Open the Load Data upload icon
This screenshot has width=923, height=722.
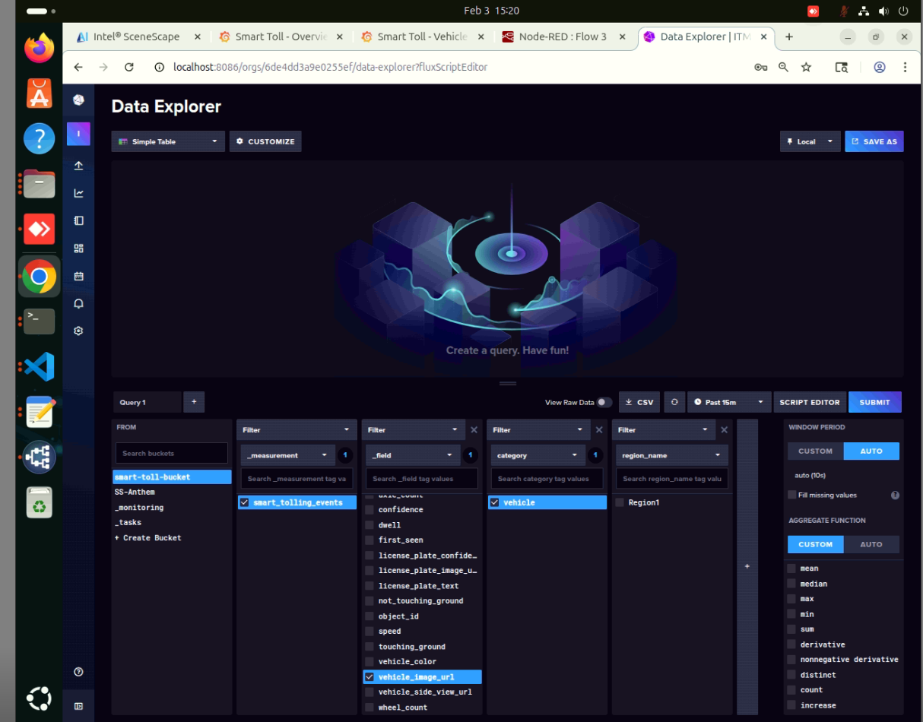point(78,165)
